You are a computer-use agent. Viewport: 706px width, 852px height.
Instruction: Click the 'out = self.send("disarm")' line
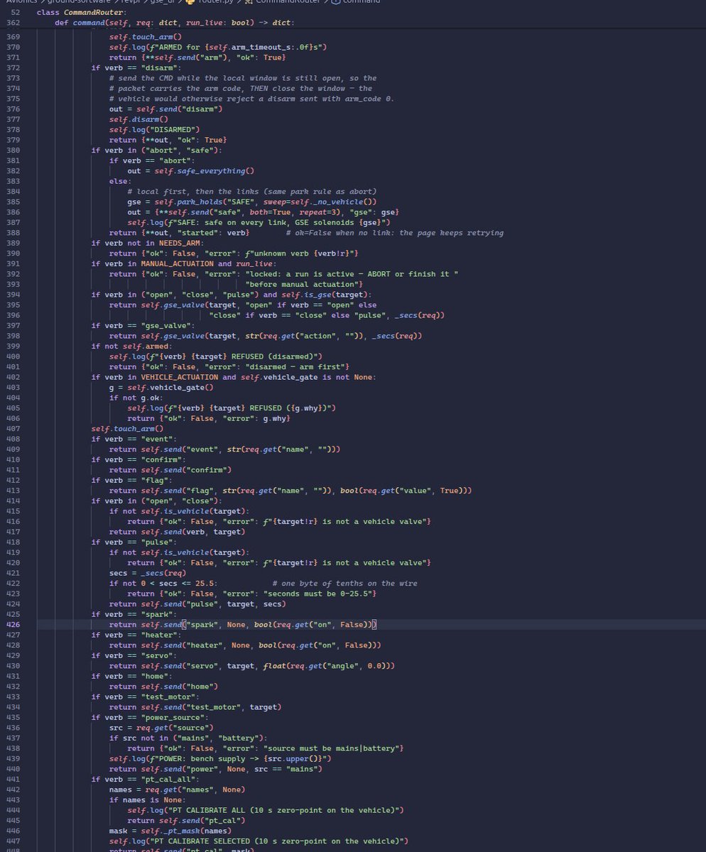click(166, 109)
